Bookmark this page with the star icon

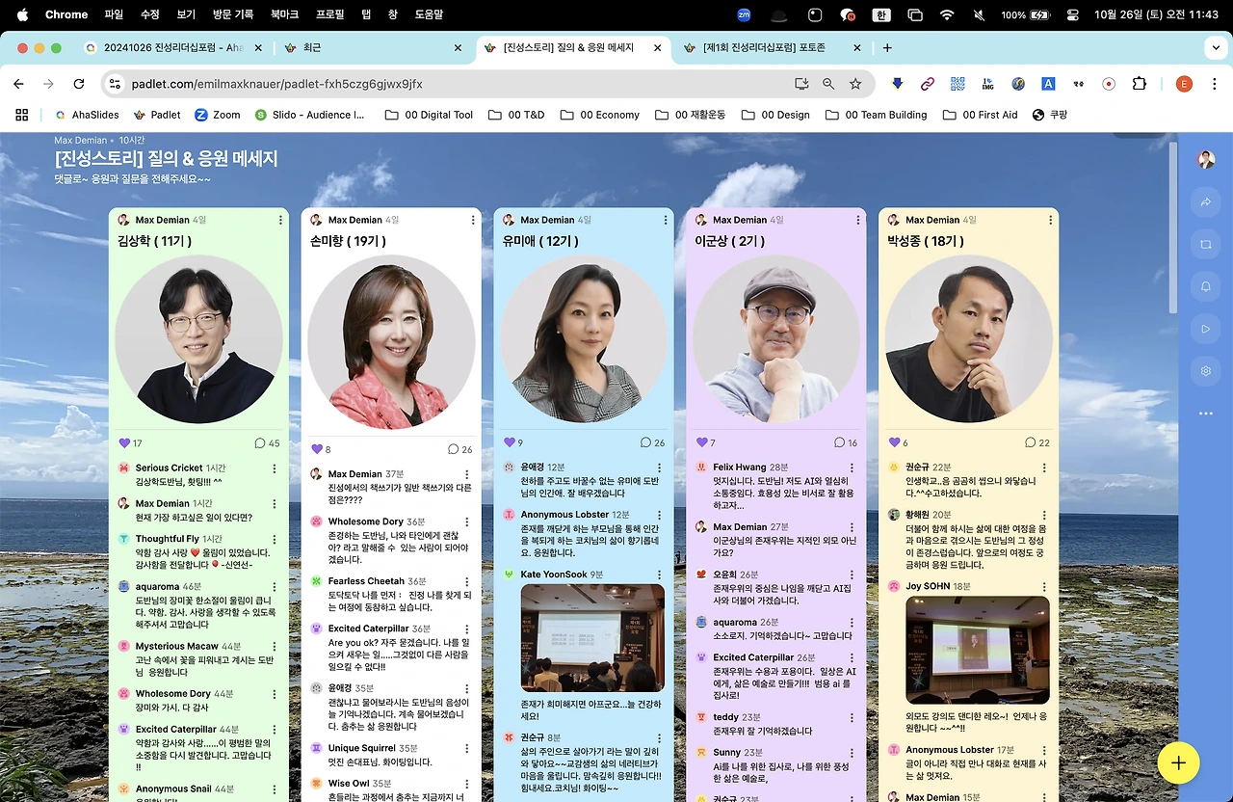855,84
